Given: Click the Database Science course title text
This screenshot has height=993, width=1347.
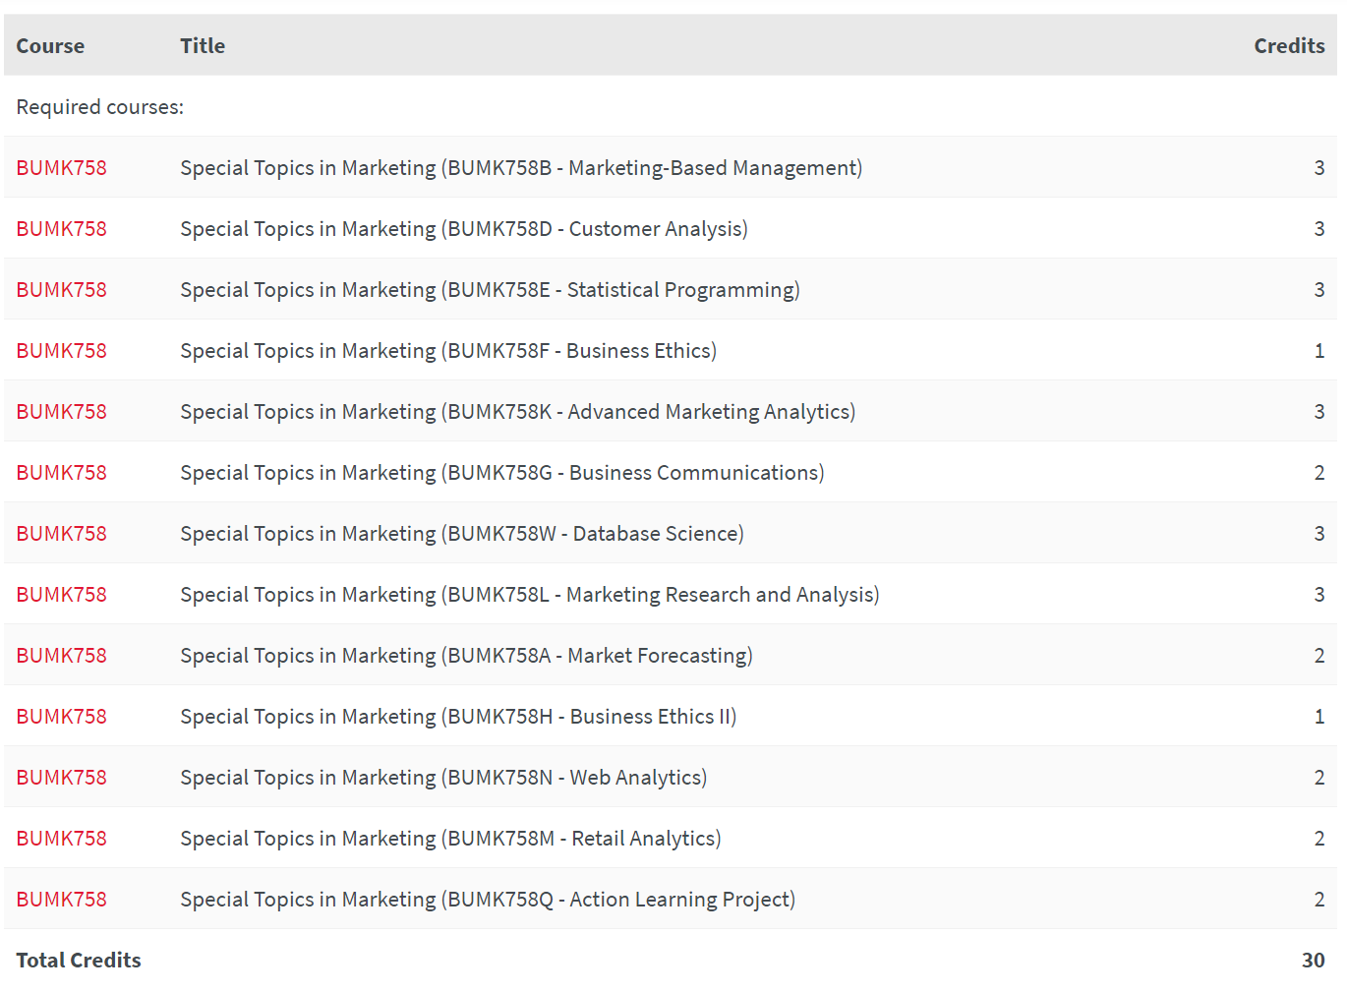Looking at the screenshot, I should click(x=461, y=534).
